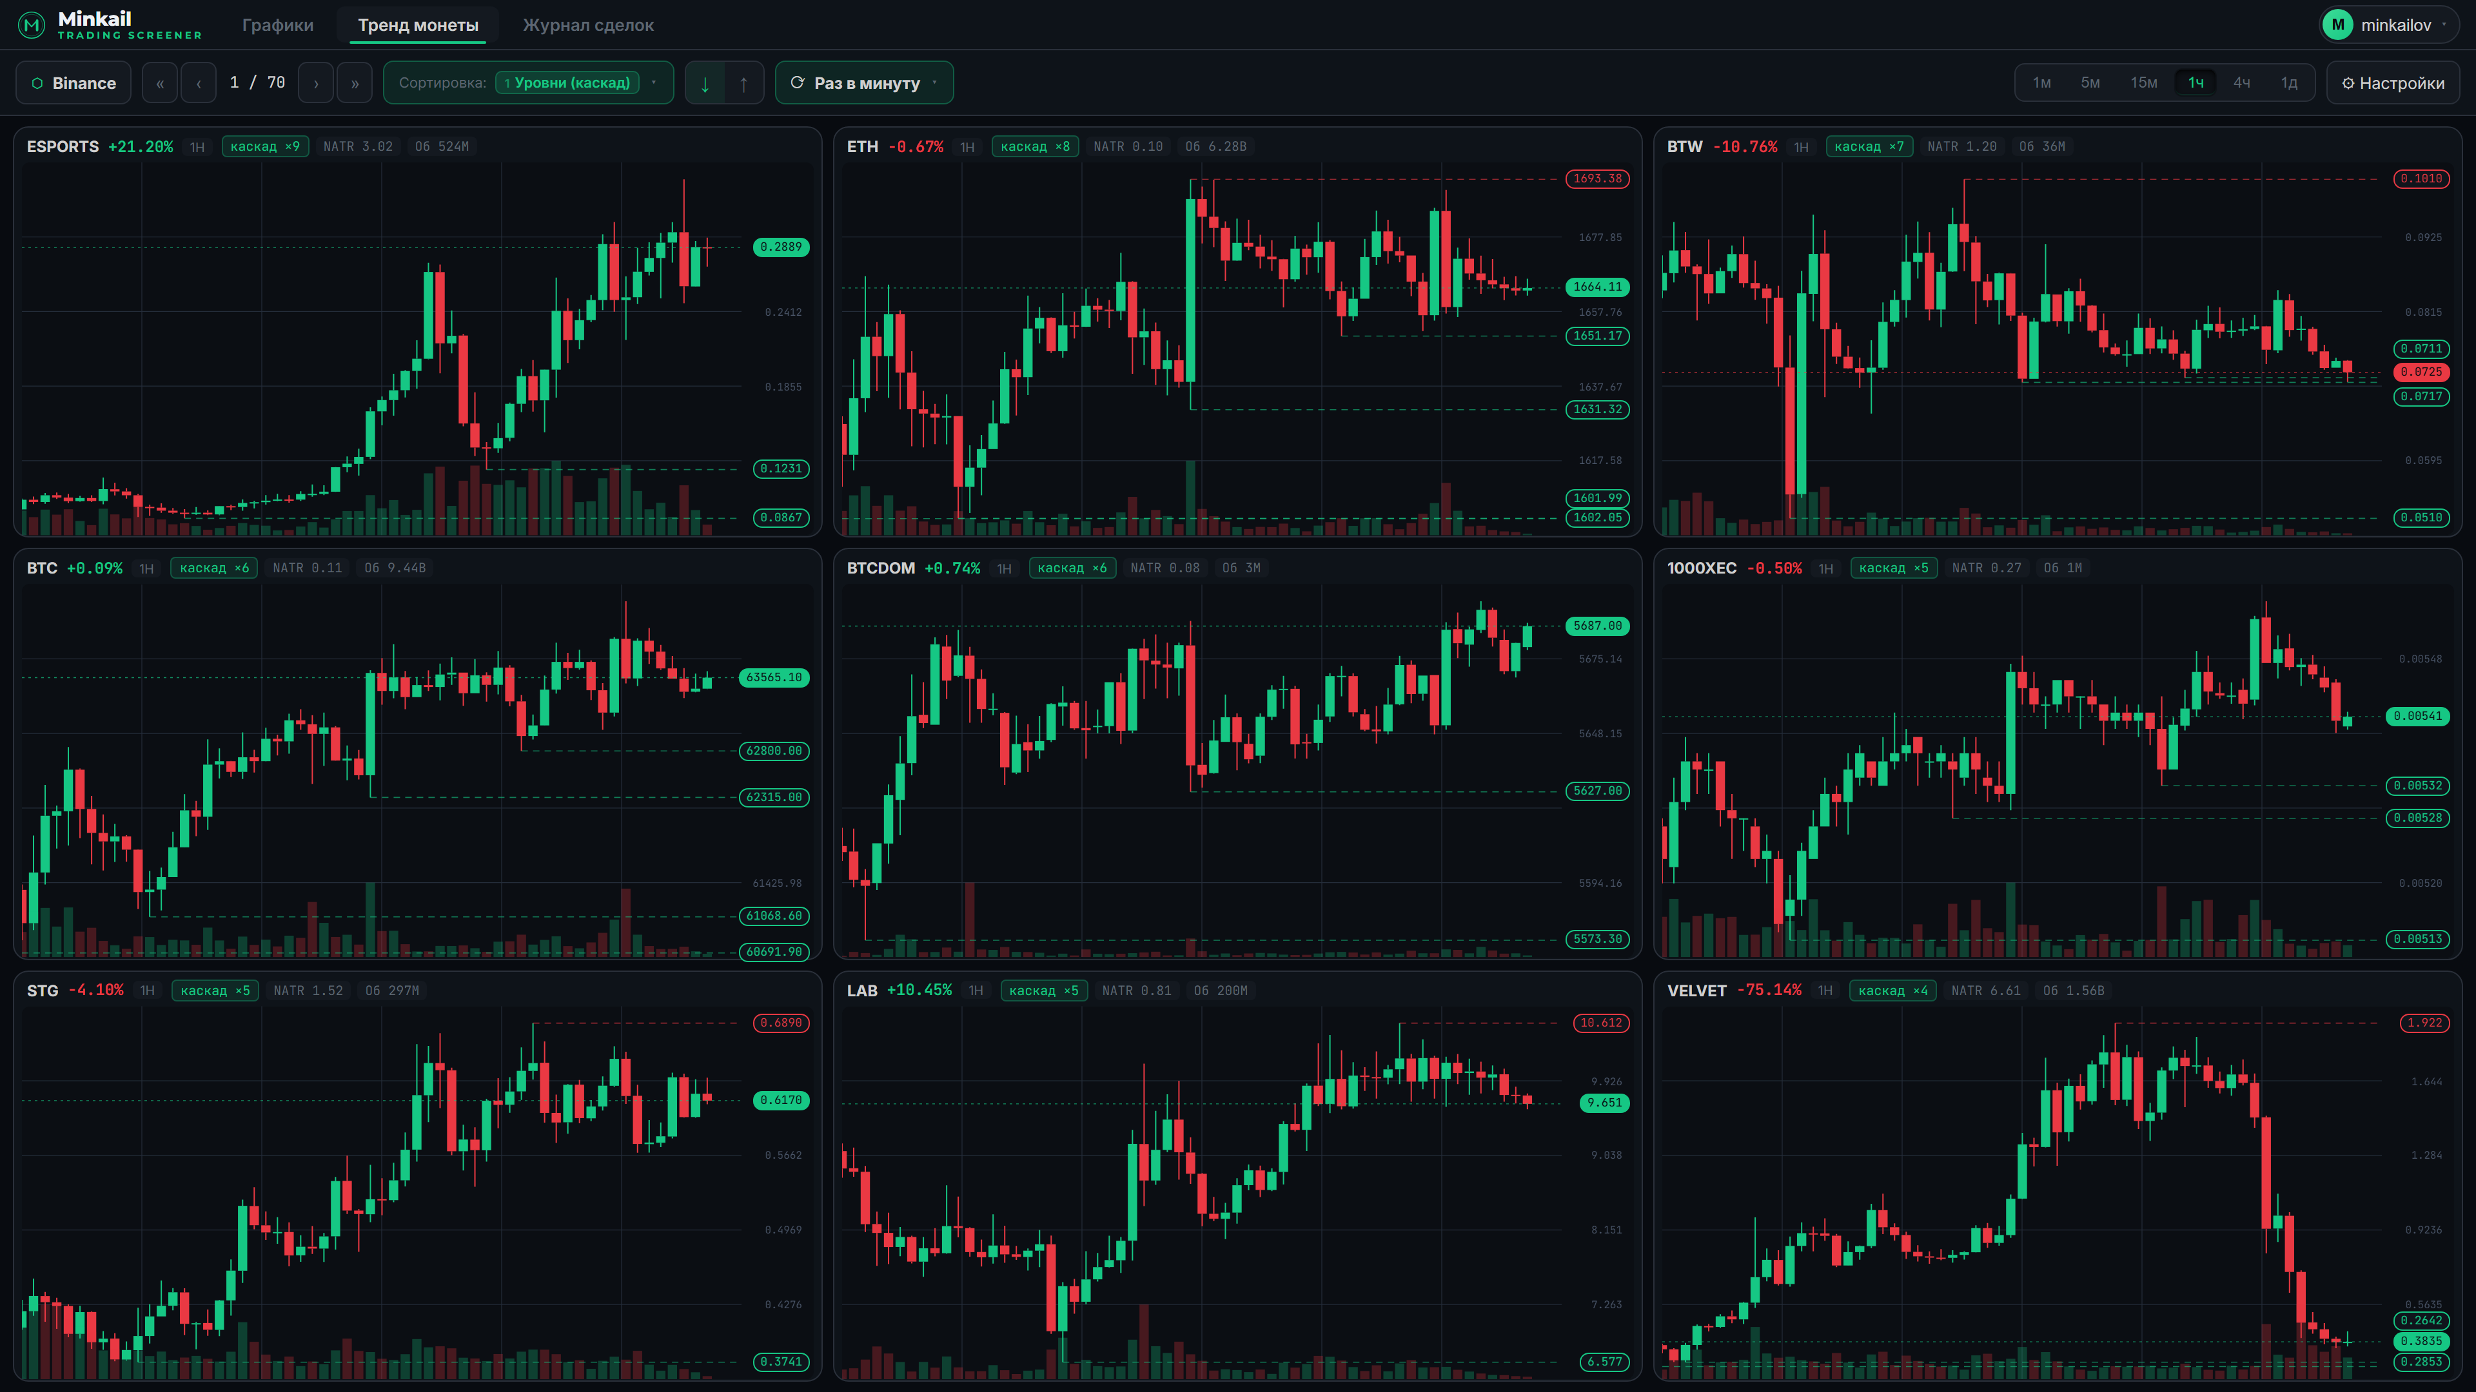Viewport: 2476px width, 1392px height.
Task: Open the Сортировка Уровни (каскад) dropdown
Action: (x=527, y=82)
